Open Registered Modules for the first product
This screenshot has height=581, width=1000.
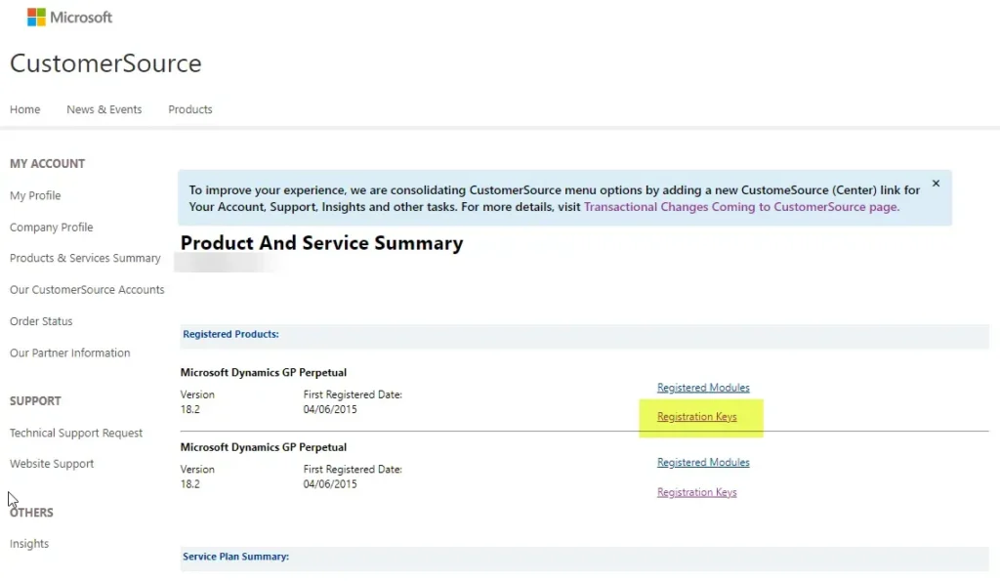[x=703, y=387]
